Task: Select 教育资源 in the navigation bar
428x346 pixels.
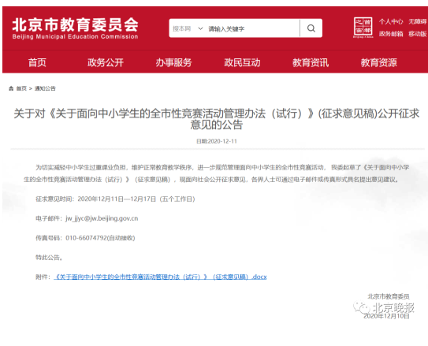Action: (x=378, y=62)
